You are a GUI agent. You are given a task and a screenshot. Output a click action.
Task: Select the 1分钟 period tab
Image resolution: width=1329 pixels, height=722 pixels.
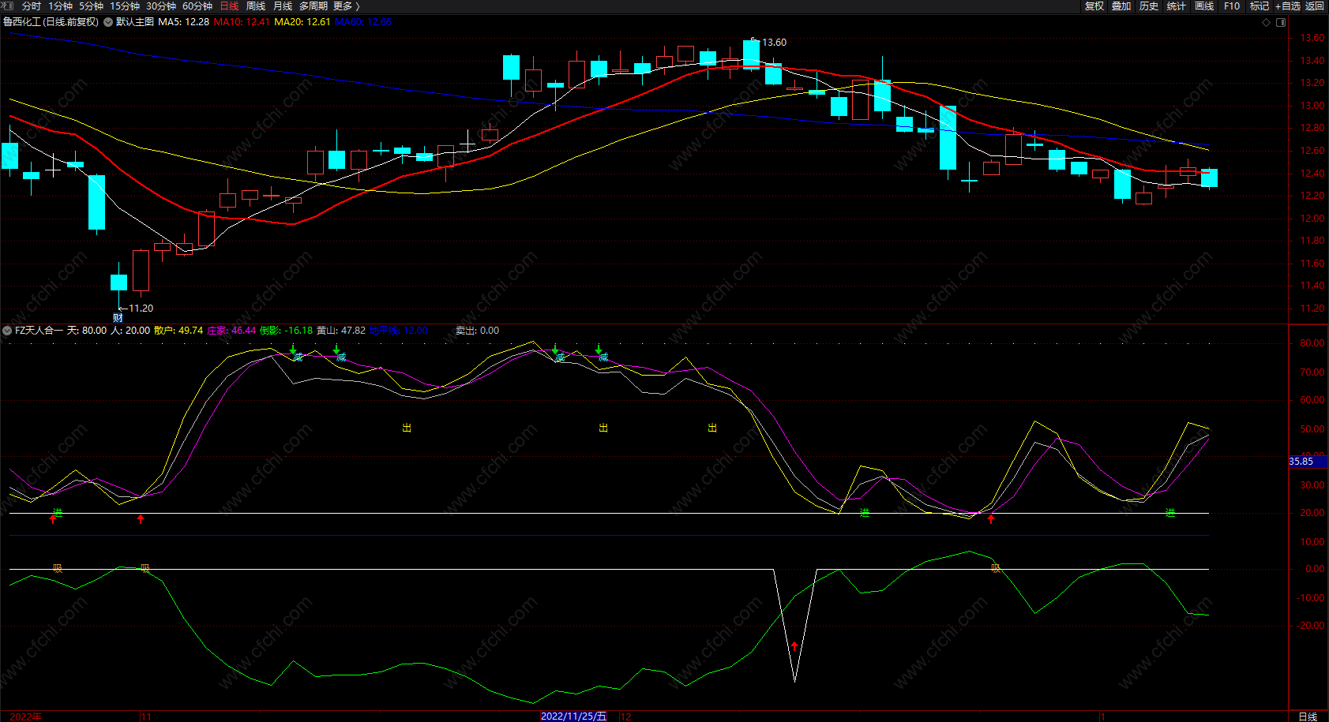(x=61, y=6)
